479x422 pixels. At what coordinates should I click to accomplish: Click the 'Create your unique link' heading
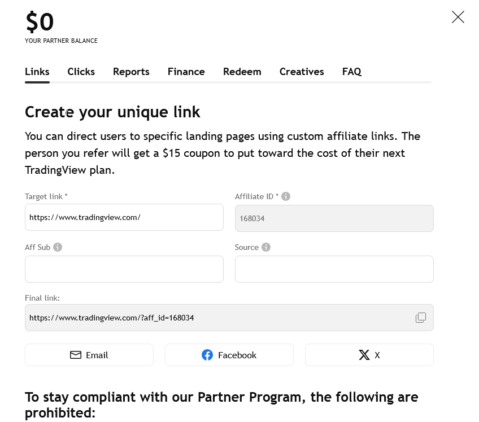[x=112, y=112]
